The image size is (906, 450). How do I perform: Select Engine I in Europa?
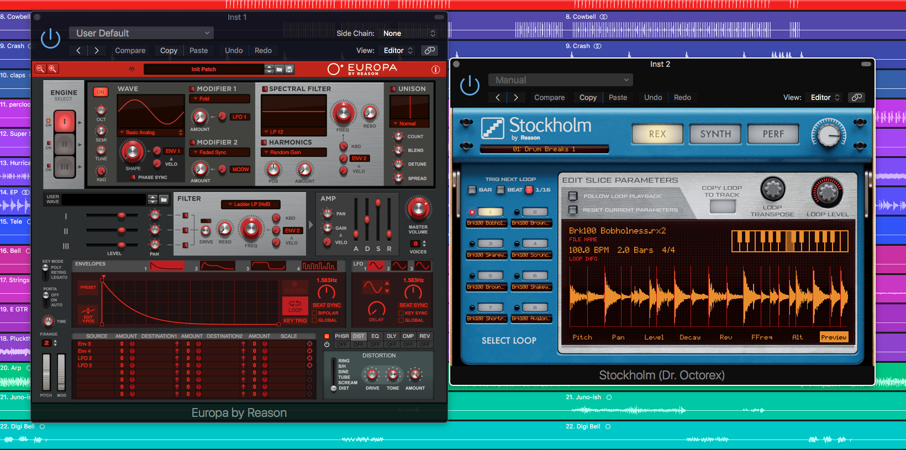click(64, 121)
